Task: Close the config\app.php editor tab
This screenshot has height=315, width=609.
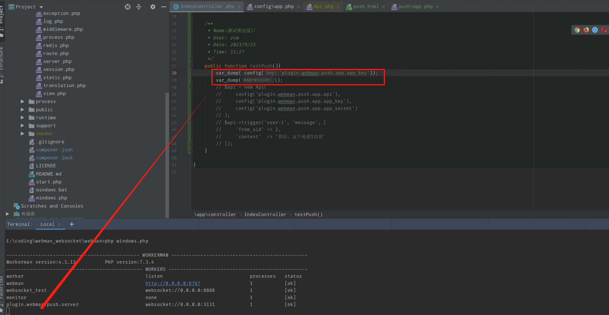Action: point(298,7)
